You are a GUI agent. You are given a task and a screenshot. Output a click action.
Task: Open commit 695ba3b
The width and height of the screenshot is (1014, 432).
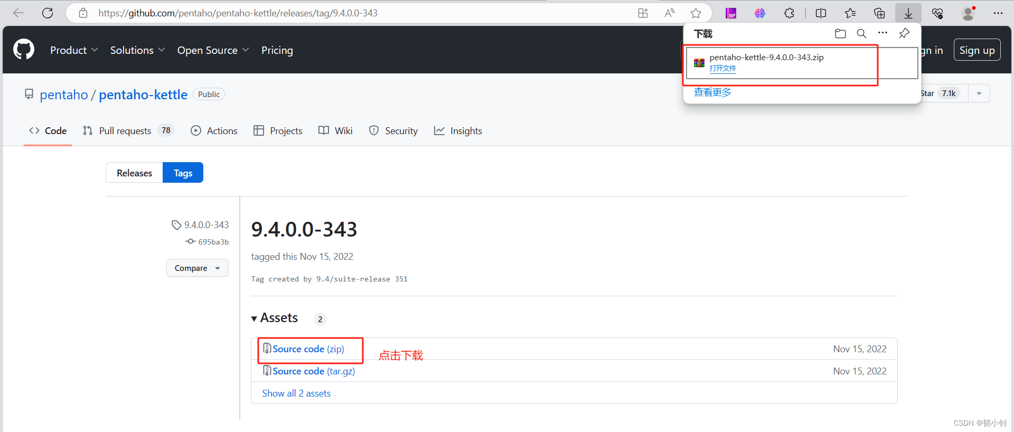(208, 242)
